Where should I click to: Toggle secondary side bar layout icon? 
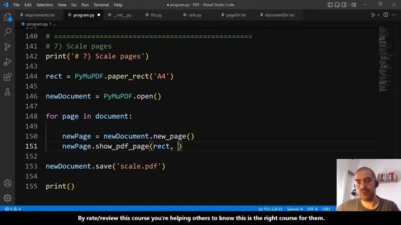click(x=344, y=4)
